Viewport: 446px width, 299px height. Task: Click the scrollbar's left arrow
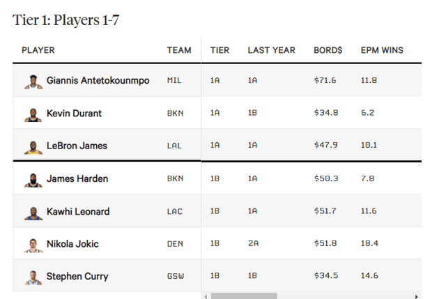tap(206, 296)
